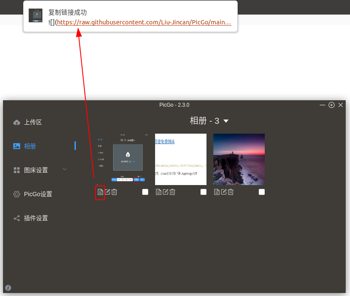This screenshot has height=296, width=350.
Task: Click the 相册 - 3 heading text
Action: [204, 121]
